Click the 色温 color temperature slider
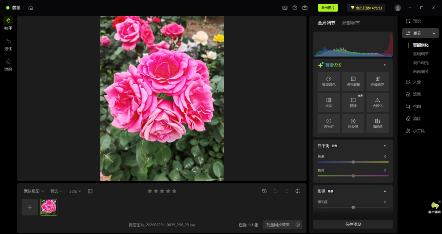Image resolution: width=442 pixels, height=234 pixels. [x=353, y=162]
